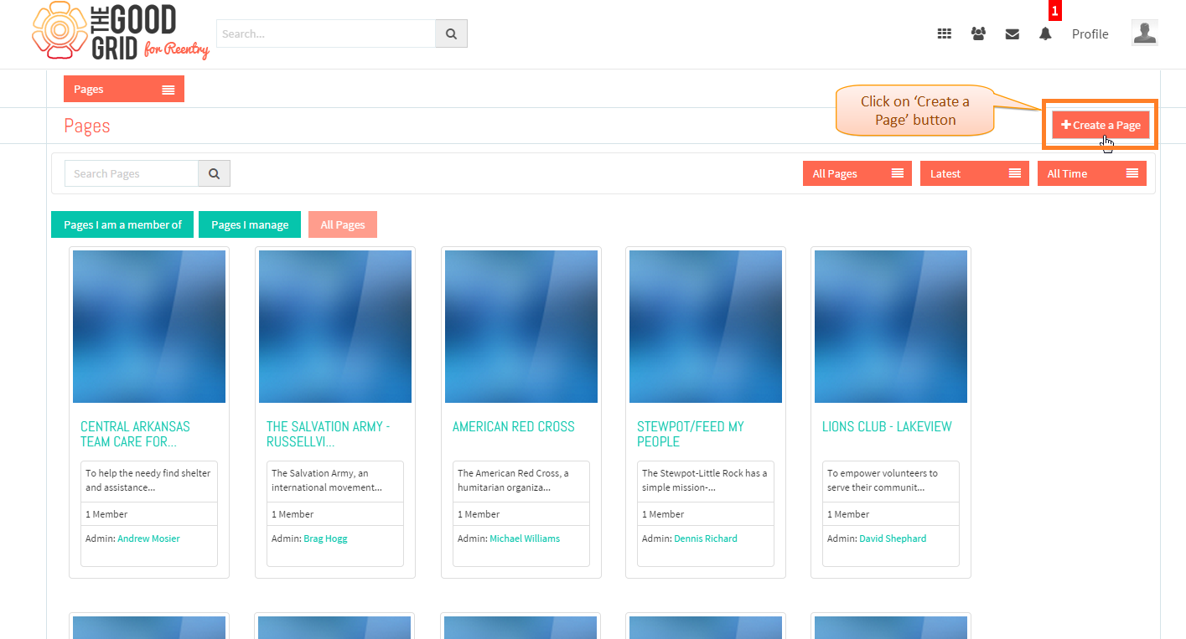Click the Profile link in header
The image size is (1186, 639).
tap(1090, 34)
